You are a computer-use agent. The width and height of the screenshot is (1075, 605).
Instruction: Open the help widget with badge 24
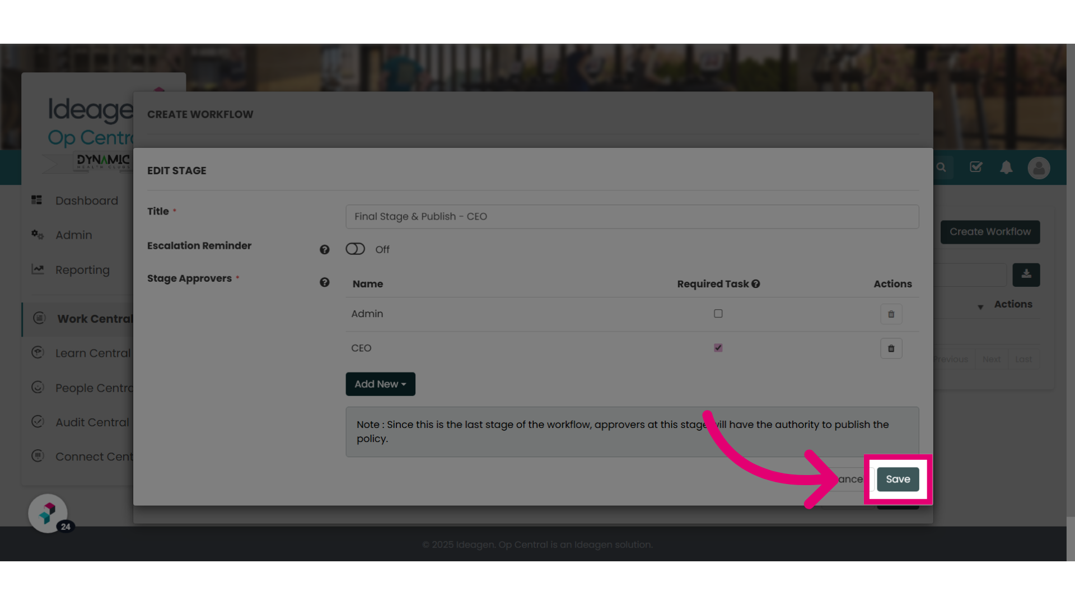tap(48, 513)
